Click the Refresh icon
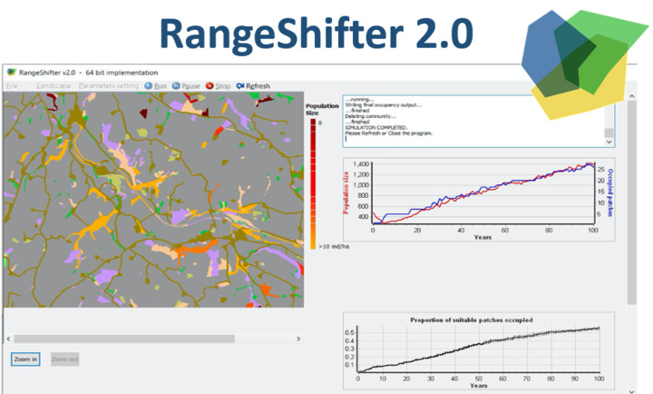The image size is (653, 394). (x=240, y=86)
